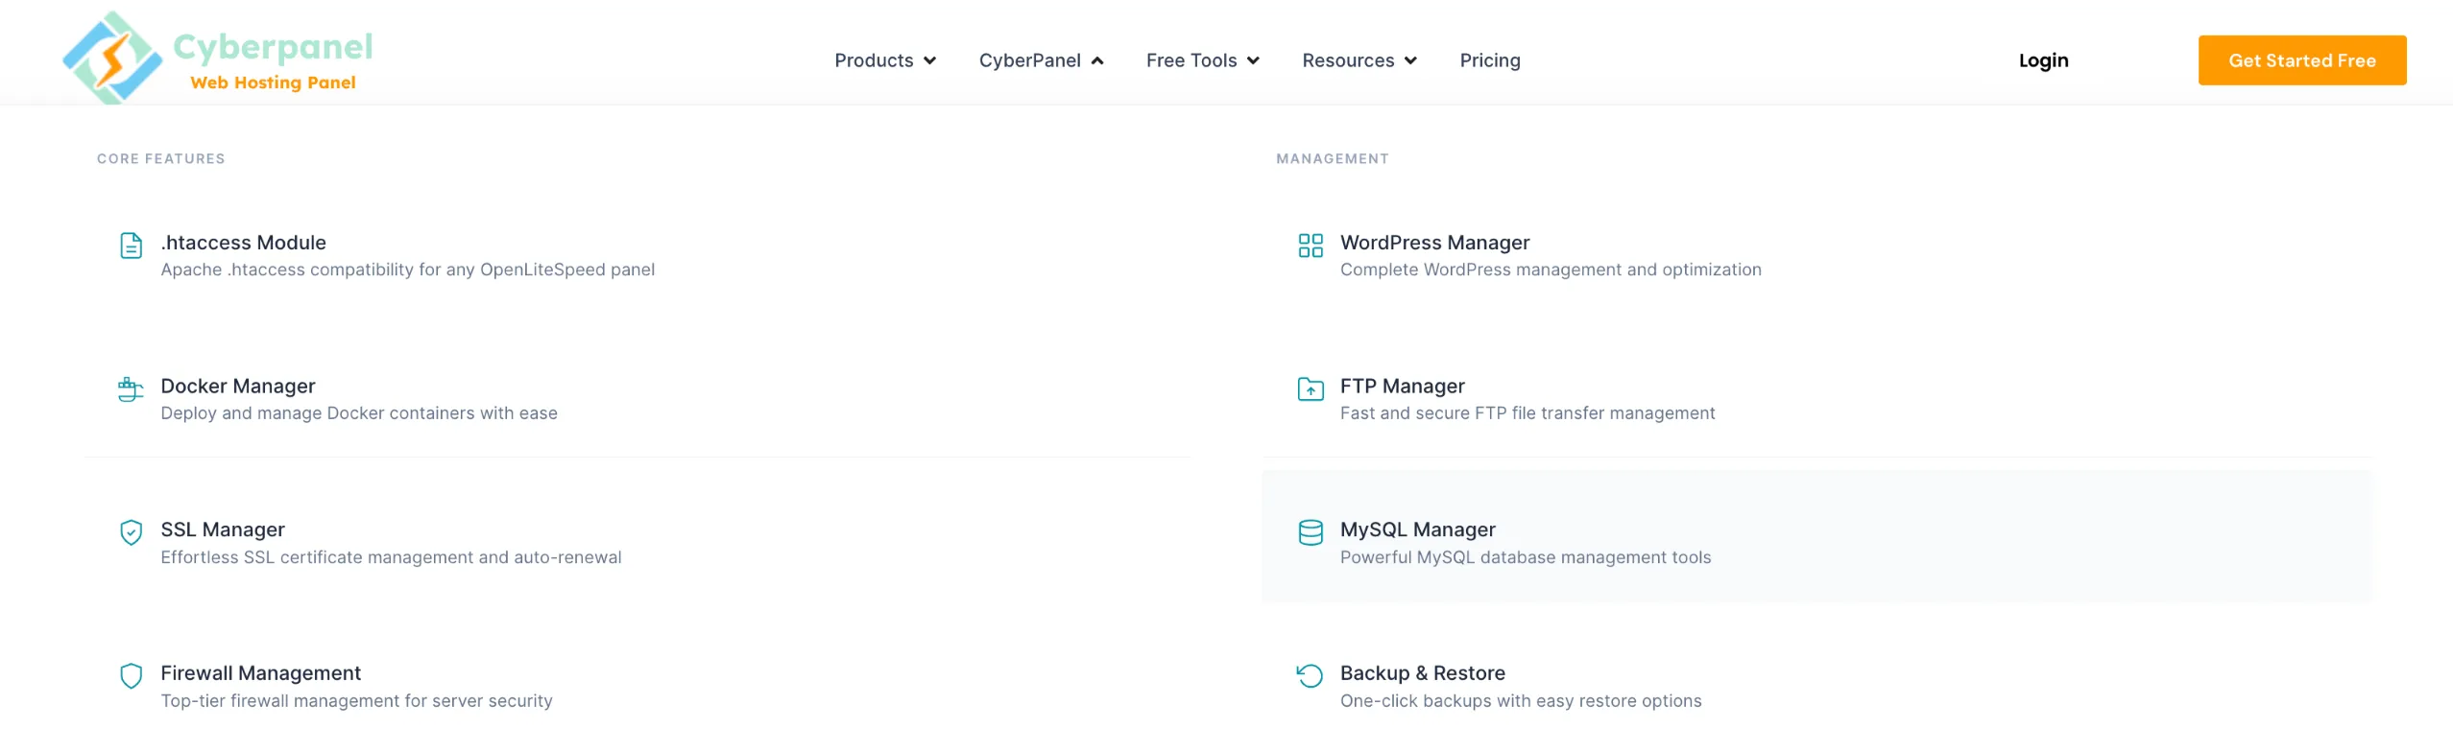Expand the Free Tools dropdown chevron
Viewport: 2453px width, 752px height.
(1253, 60)
